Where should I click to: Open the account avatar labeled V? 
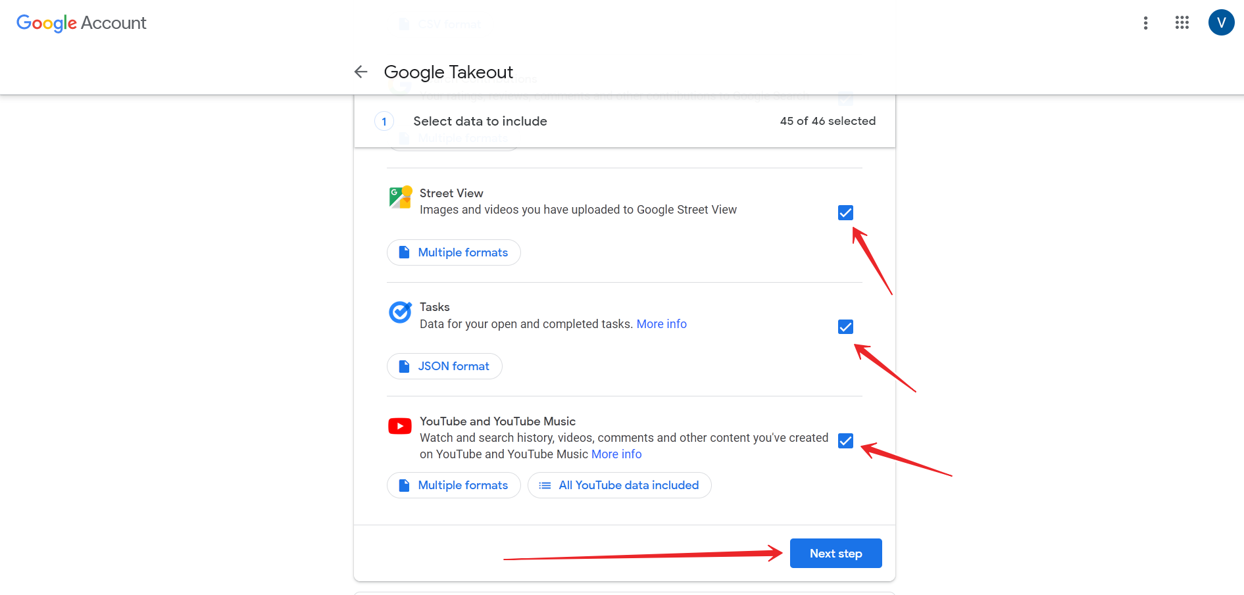(1221, 23)
